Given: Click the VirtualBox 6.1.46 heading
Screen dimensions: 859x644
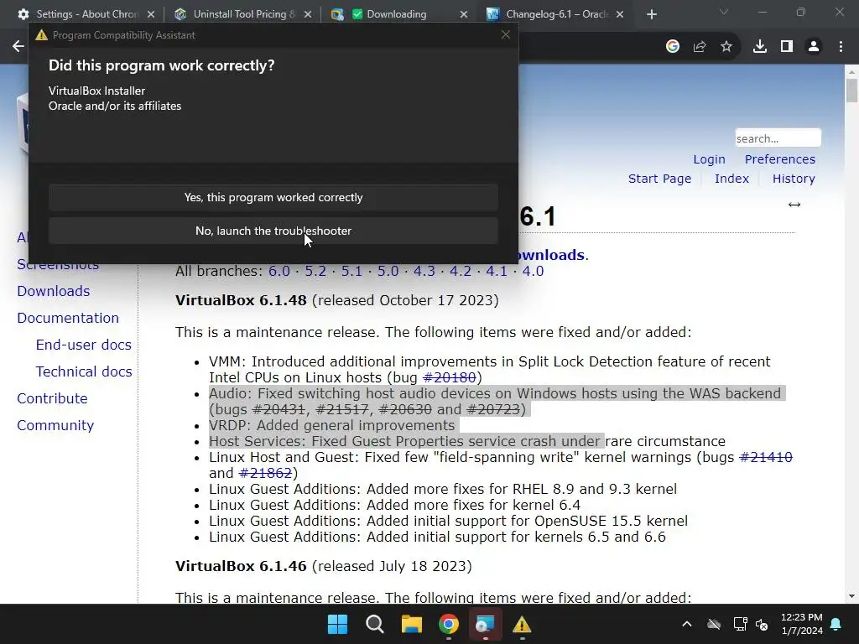Looking at the screenshot, I should point(241,566).
